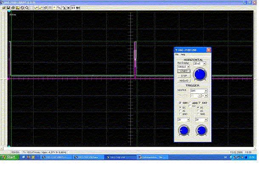Click the rectangle selection toolbar icon
The image size is (272, 170).
click(x=31, y=8)
